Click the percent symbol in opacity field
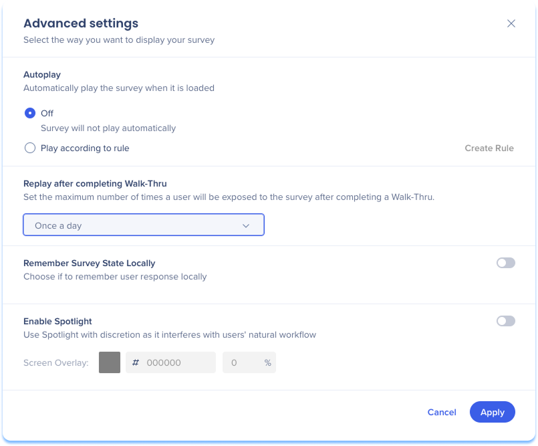This screenshot has height=446, width=538. (x=267, y=362)
